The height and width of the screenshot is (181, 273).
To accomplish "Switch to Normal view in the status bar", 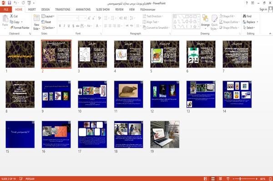I will [206, 179].
